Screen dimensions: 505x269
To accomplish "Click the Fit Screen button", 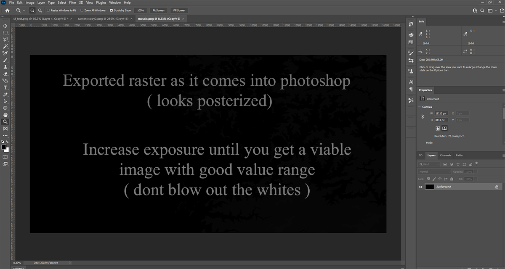I will (x=159, y=10).
